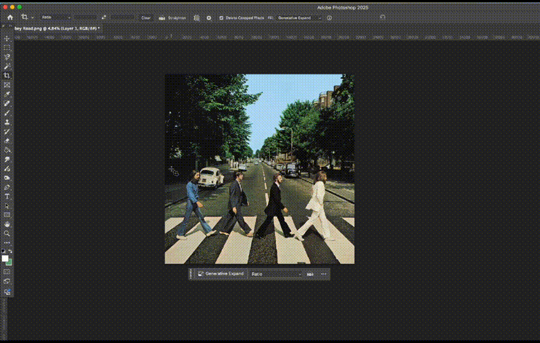This screenshot has height=343, width=540.
Task: Open the crop overlay grid options
Action: [196, 18]
